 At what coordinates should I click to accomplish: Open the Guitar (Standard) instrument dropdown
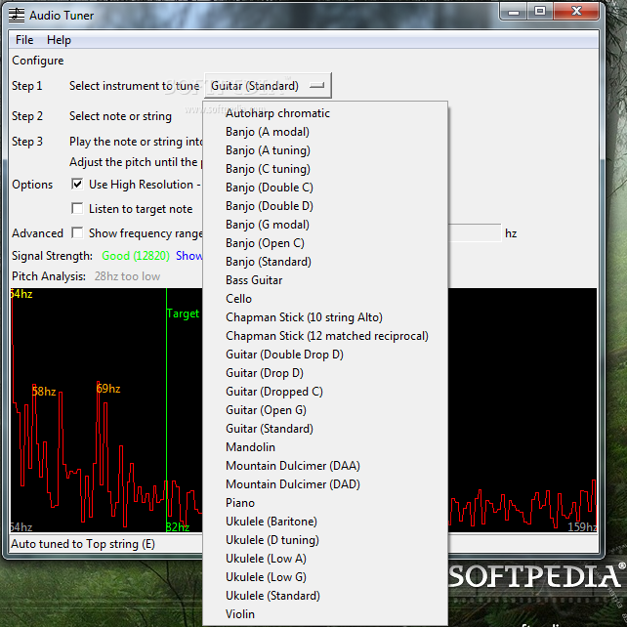coord(268,86)
